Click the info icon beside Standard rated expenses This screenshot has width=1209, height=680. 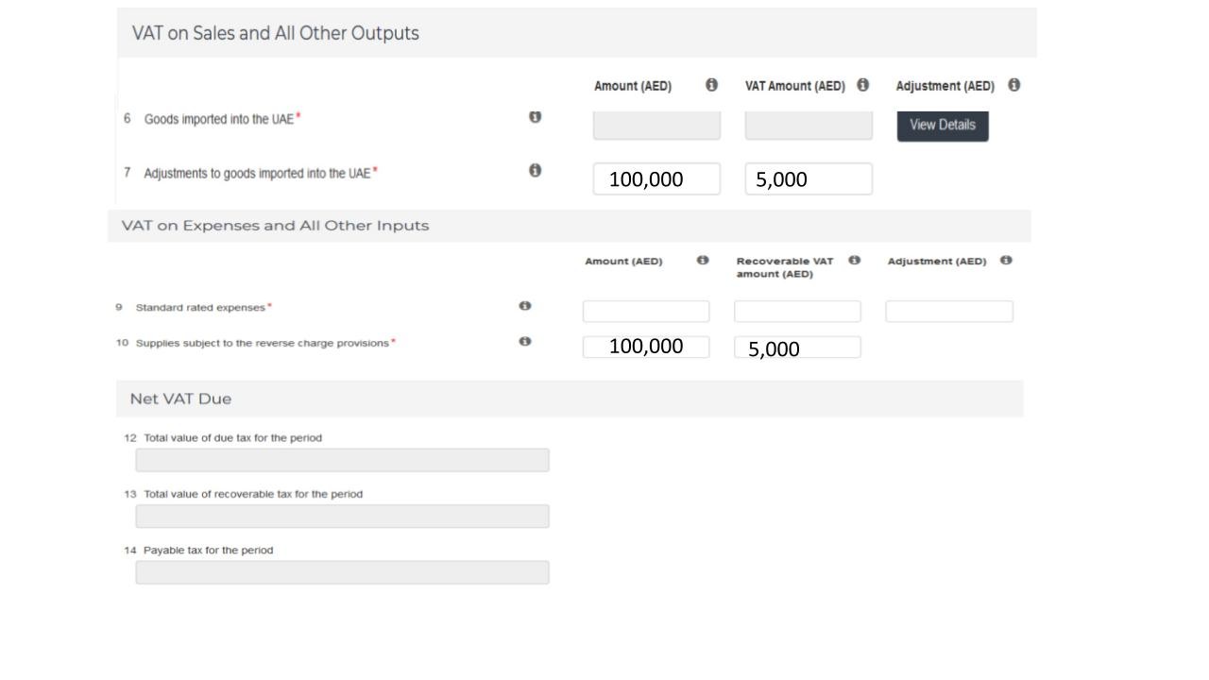(x=527, y=304)
